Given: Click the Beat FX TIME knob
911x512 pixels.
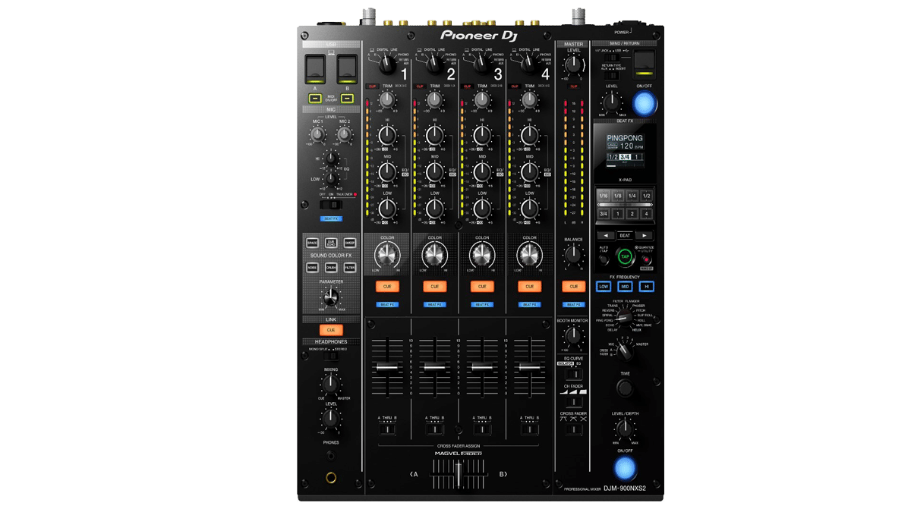Looking at the screenshot, I should (x=625, y=388).
